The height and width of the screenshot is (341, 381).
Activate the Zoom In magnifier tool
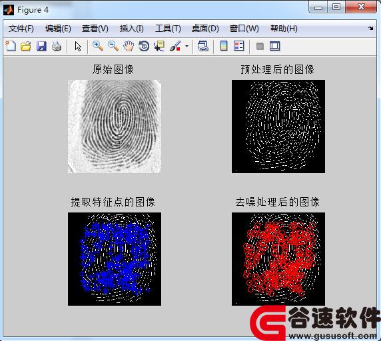[x=98, y=46]
